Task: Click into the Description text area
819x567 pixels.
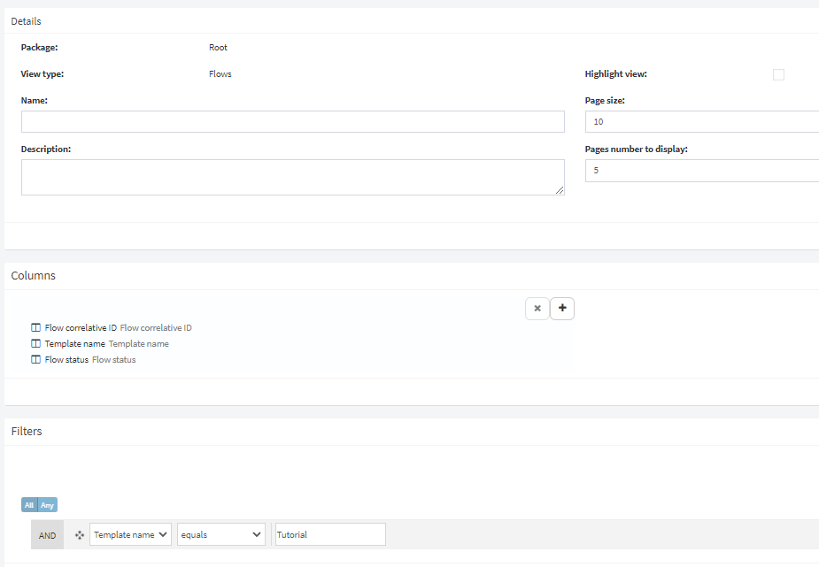Action: (x=293, y=177)
